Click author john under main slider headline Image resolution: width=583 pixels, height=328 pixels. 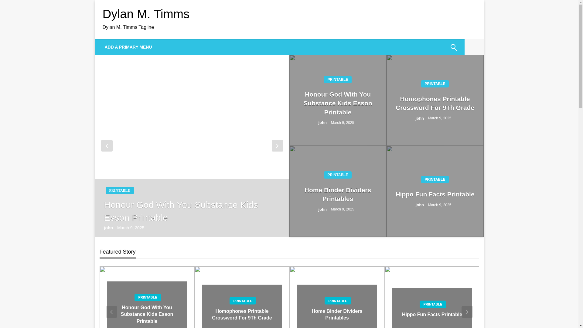pyautogui.click(x=108, y=228)
